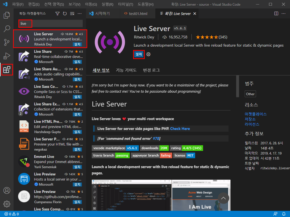Open the Source Control view

[7, 42]
